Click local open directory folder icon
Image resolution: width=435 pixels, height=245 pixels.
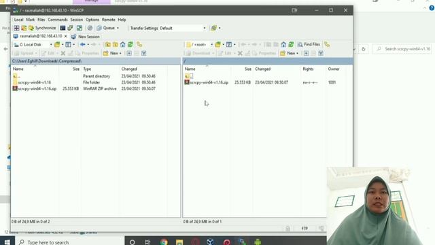pyautogui.click(x=57, y=45)
